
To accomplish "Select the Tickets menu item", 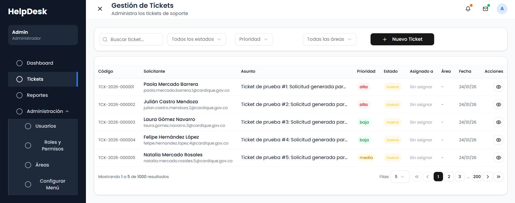I will 43,79.
